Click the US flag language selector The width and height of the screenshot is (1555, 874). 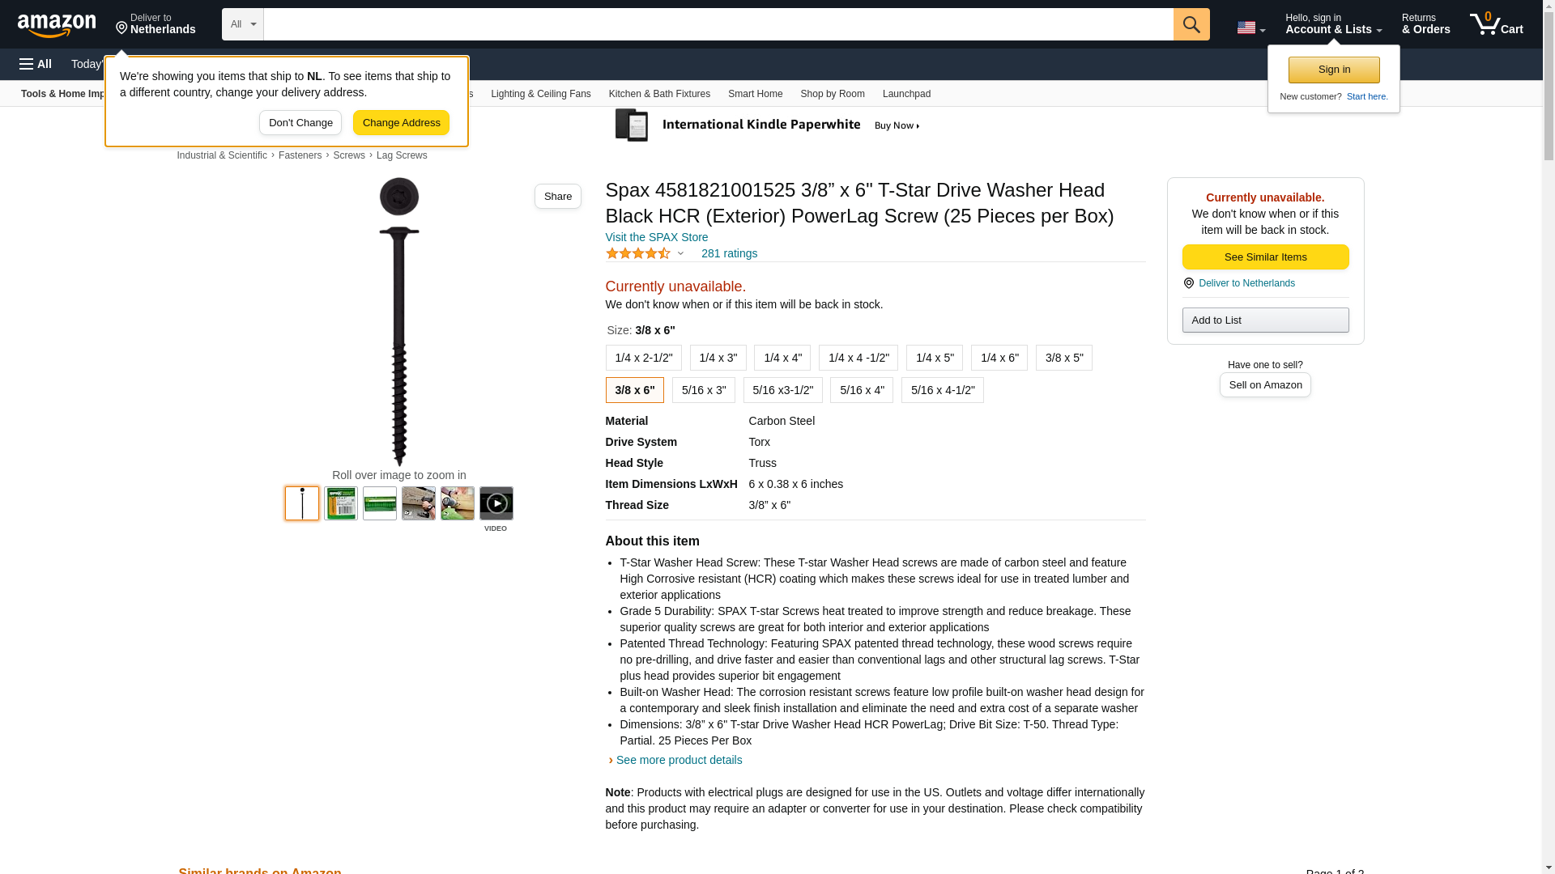coord(1250,28)
